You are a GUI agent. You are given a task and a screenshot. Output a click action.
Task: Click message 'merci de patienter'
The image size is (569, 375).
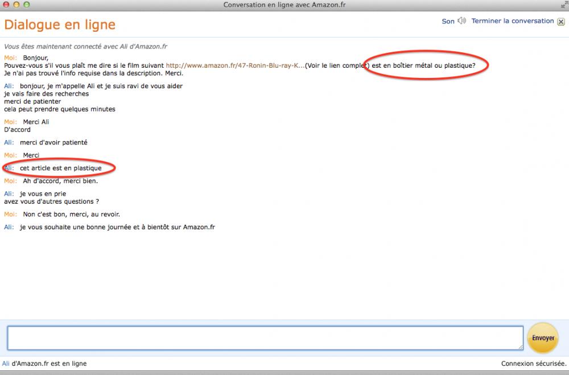(32, 101)
